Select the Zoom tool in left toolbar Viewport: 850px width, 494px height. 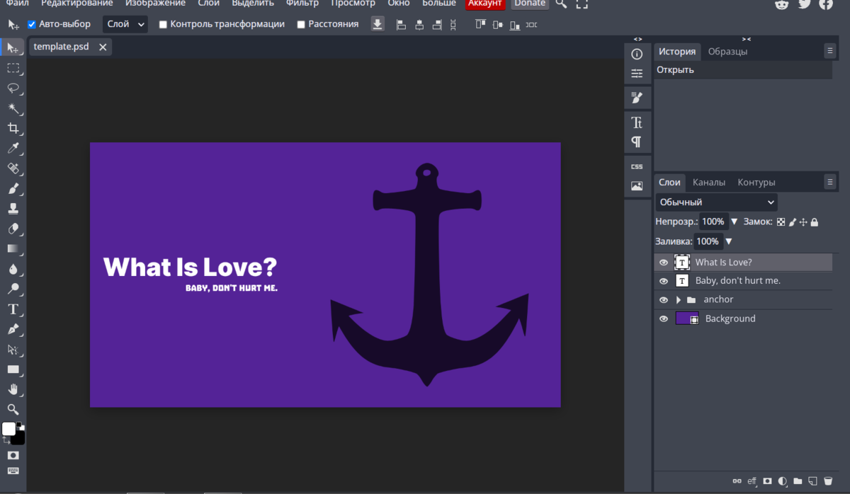click(x=13, y=409)
